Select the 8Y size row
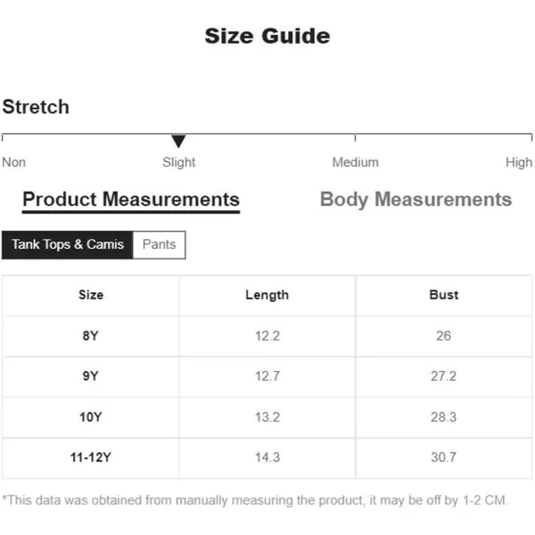535x535 pixels. [x=267, y=336]
